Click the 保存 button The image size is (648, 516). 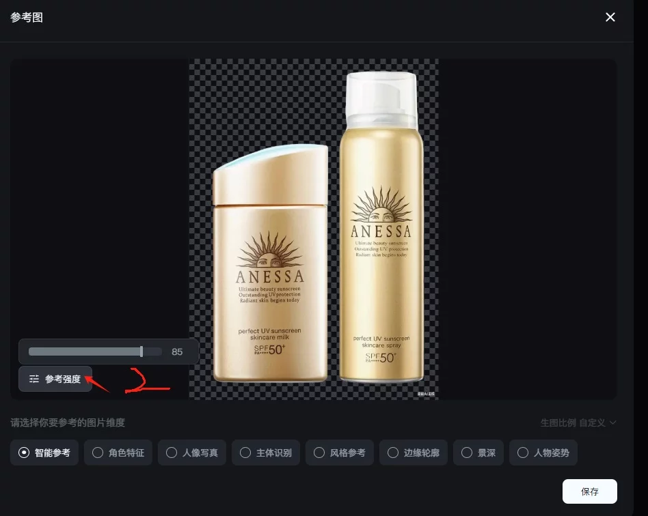point(589,491)
